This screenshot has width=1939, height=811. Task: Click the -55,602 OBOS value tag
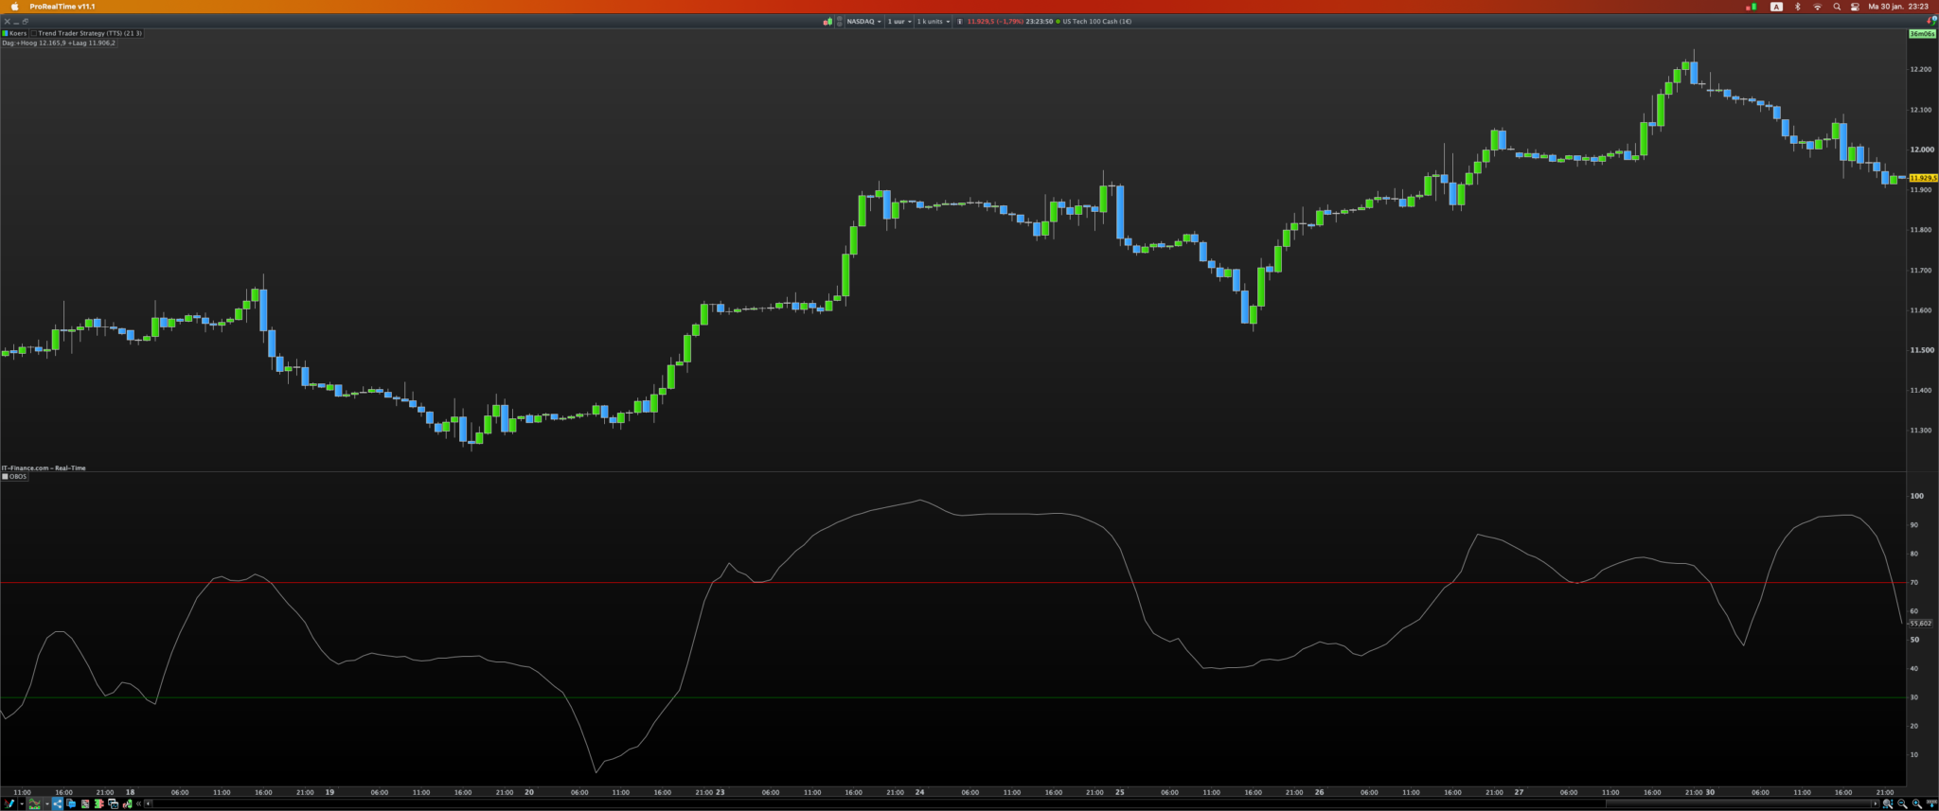[1920, 623]
